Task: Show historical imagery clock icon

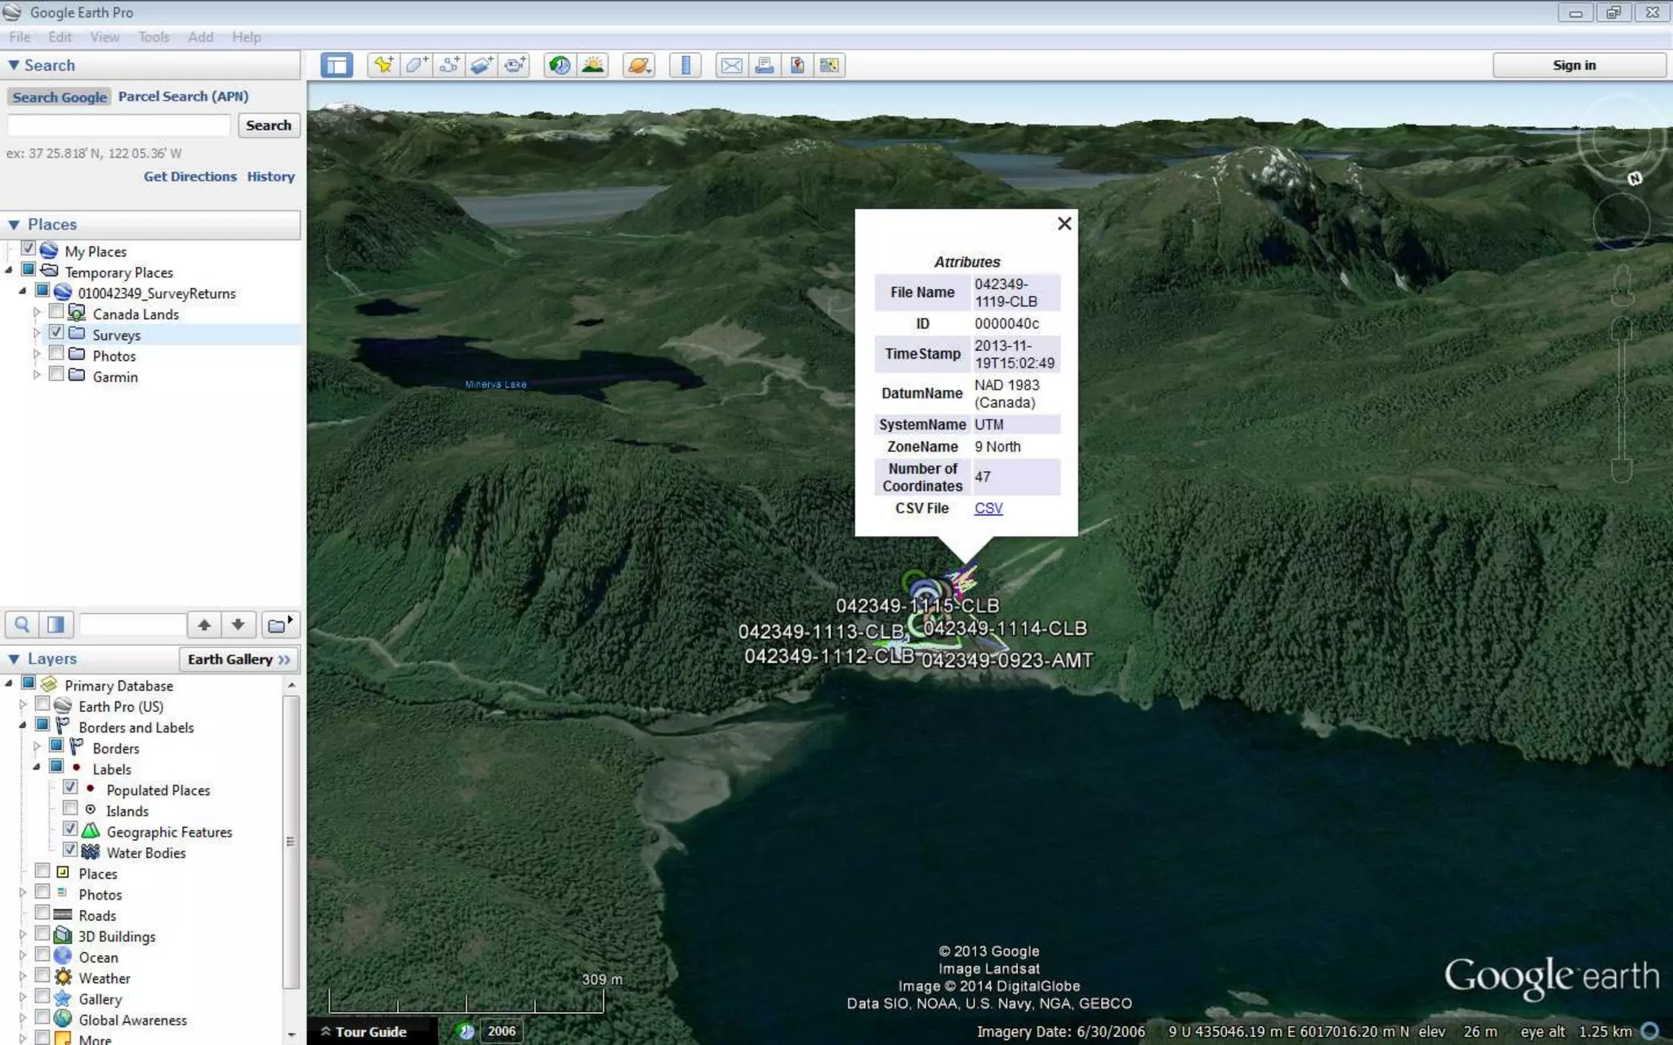Action: [560, 65]
